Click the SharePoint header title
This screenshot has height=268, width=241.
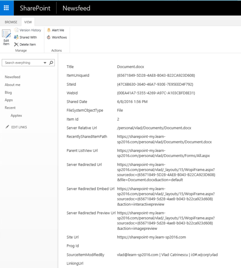pyautogui.click(x=35, y=8)
